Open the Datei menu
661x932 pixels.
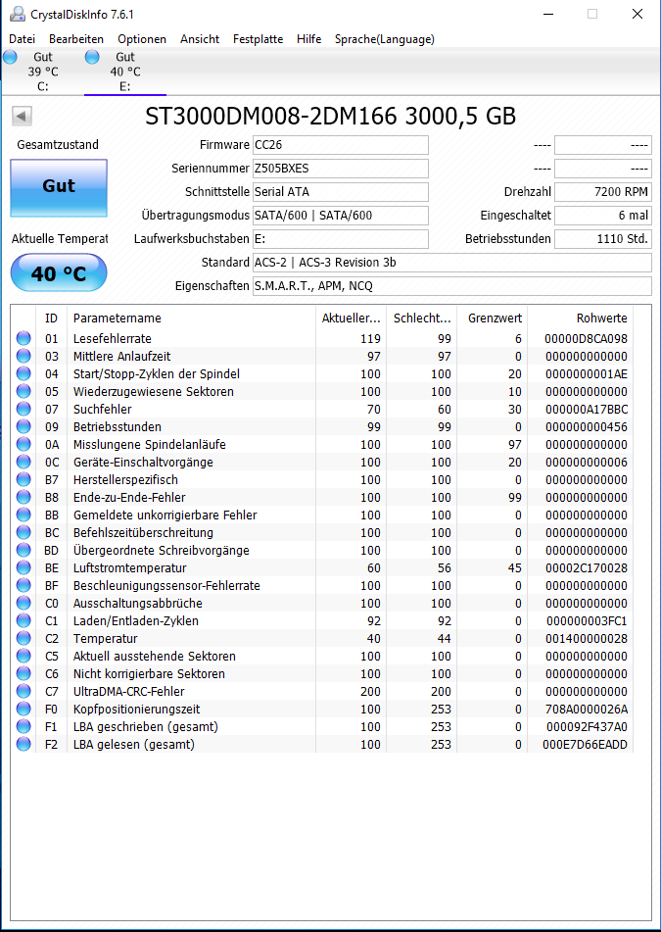pyautogui.click(x=22, y=39)
